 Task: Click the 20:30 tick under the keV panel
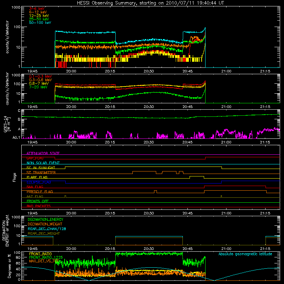click(149, 71)
